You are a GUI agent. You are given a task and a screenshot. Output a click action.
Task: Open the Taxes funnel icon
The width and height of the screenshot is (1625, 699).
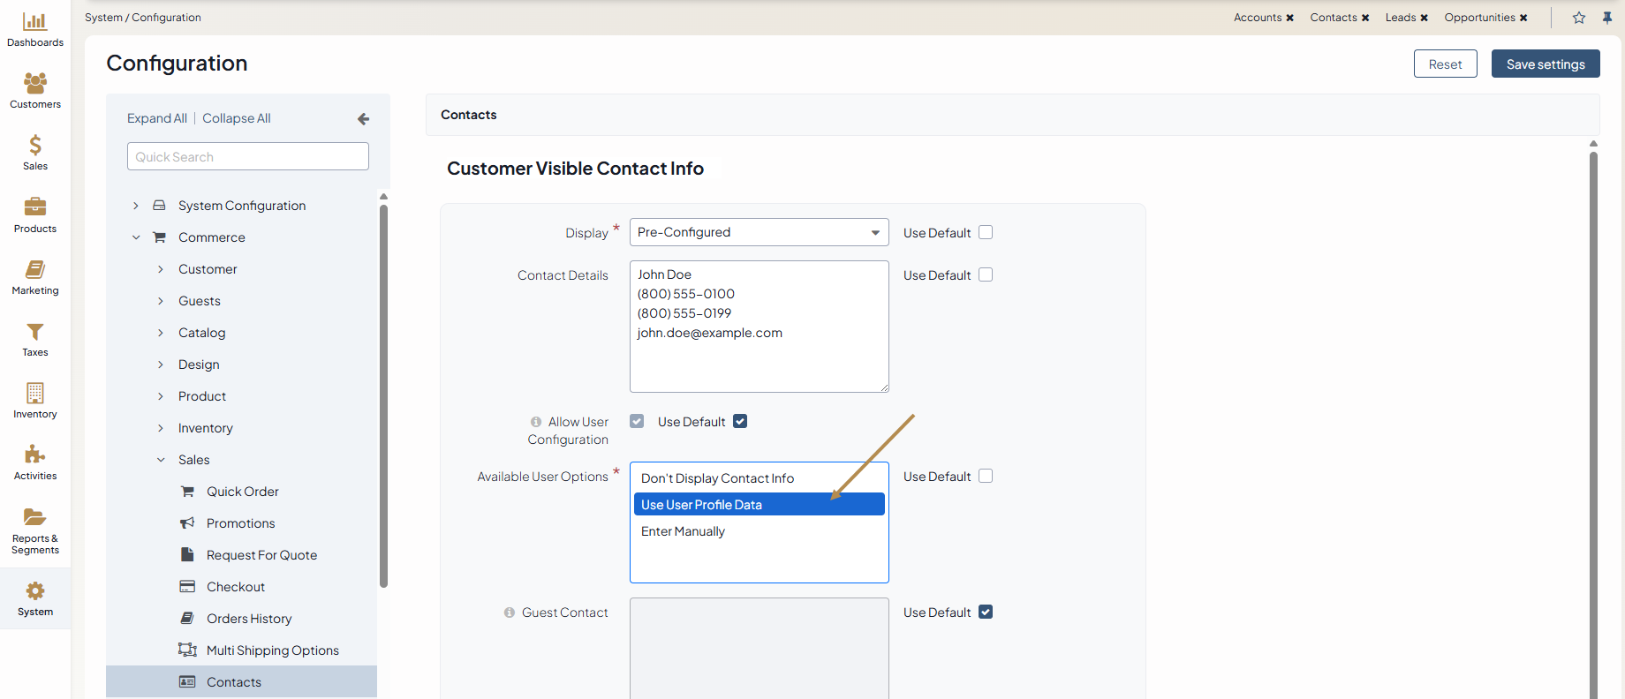coord(34,332)
